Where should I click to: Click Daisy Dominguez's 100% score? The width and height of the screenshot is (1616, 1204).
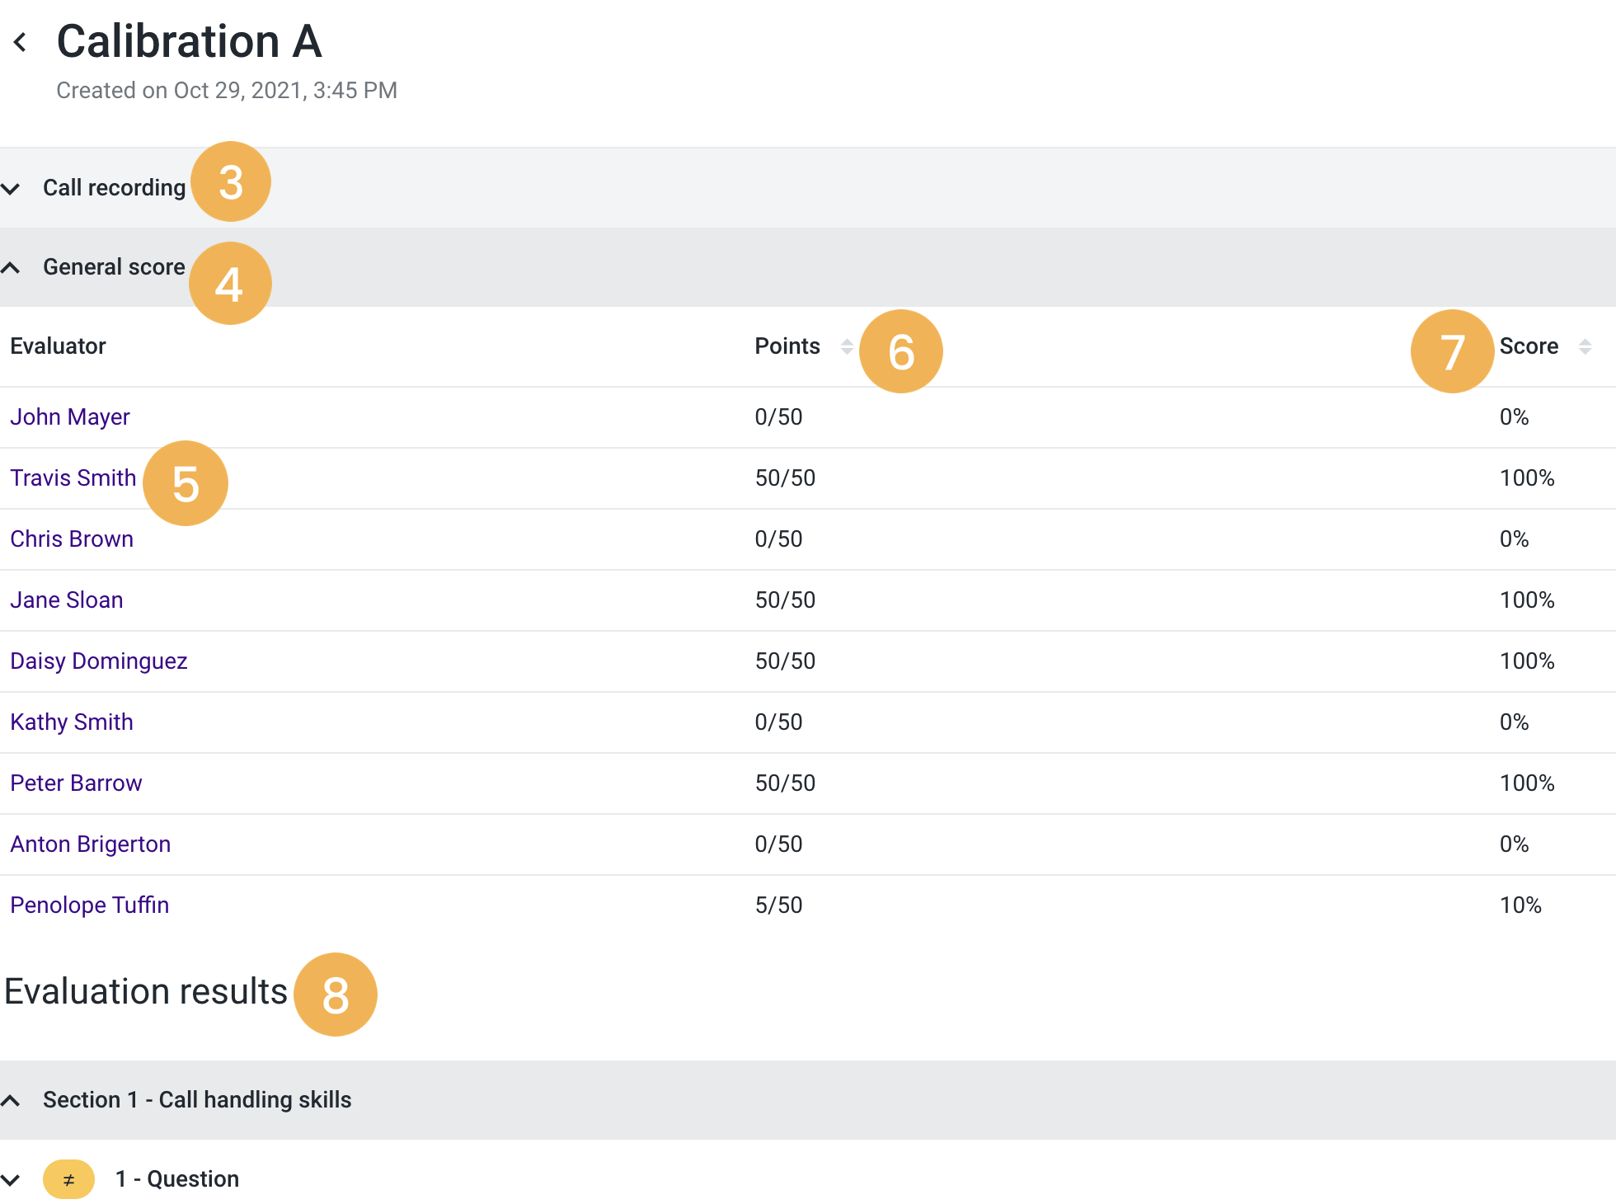1528,661
